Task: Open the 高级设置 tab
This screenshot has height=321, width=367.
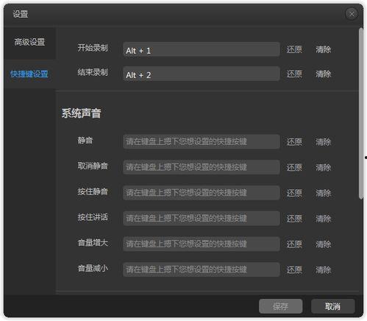Action: click(x=29, y=42)
